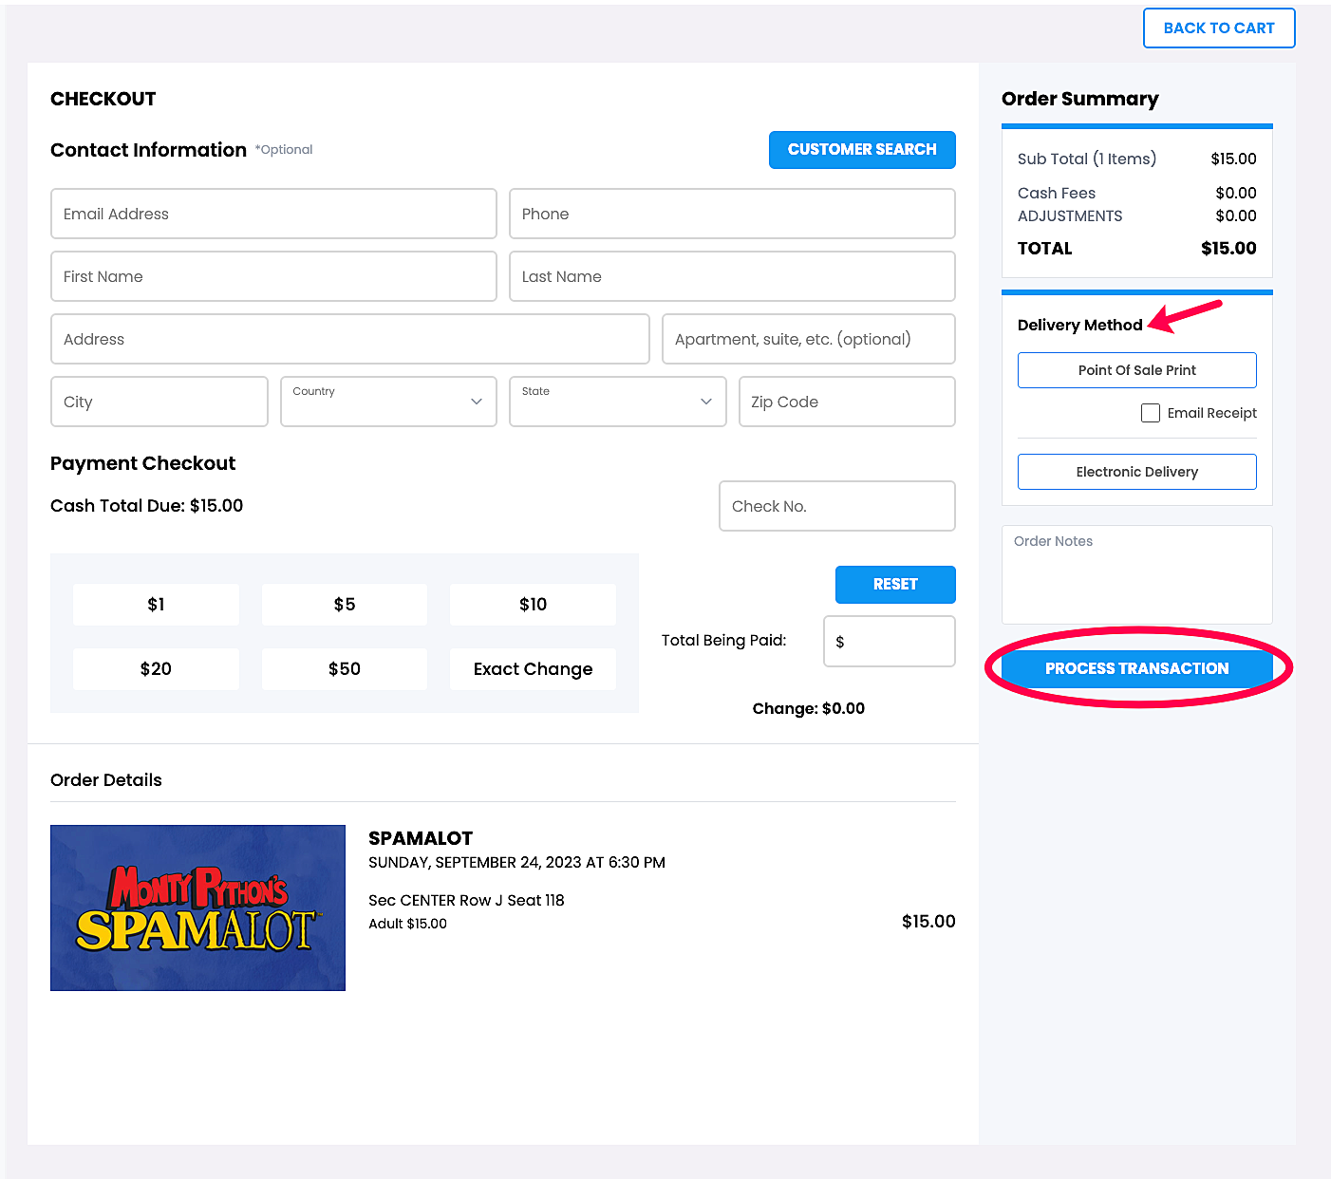Click the Order Notes text area
This screenshot has width=1331, height=1179.
pos(1137,574)
